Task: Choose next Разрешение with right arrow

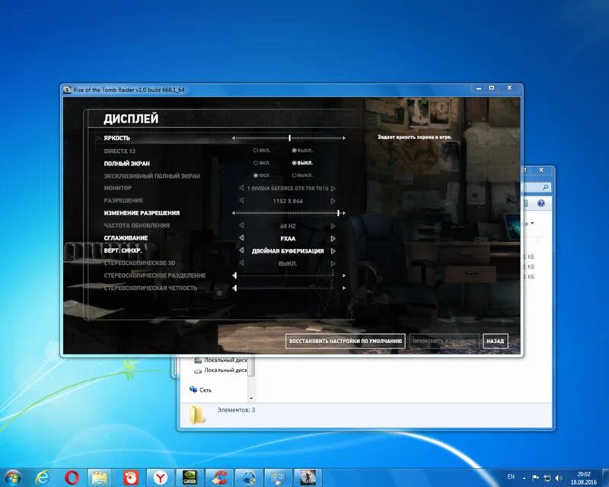Action: (x=333, y=201)
